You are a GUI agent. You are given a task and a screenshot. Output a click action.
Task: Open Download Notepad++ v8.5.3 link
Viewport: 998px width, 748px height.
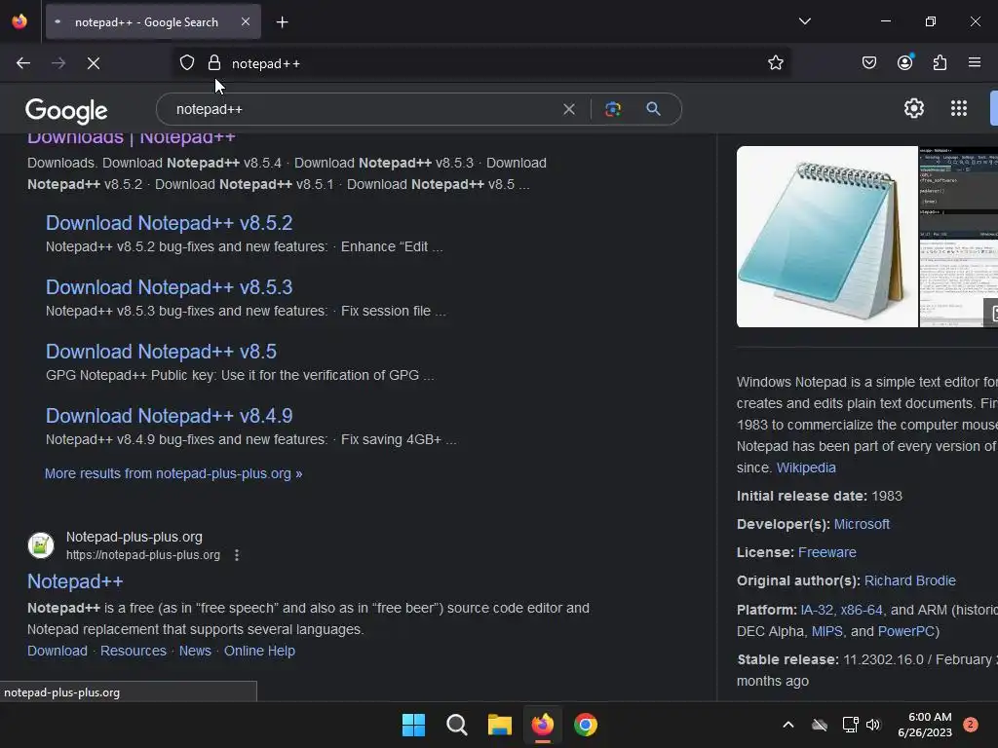point(170,287)
